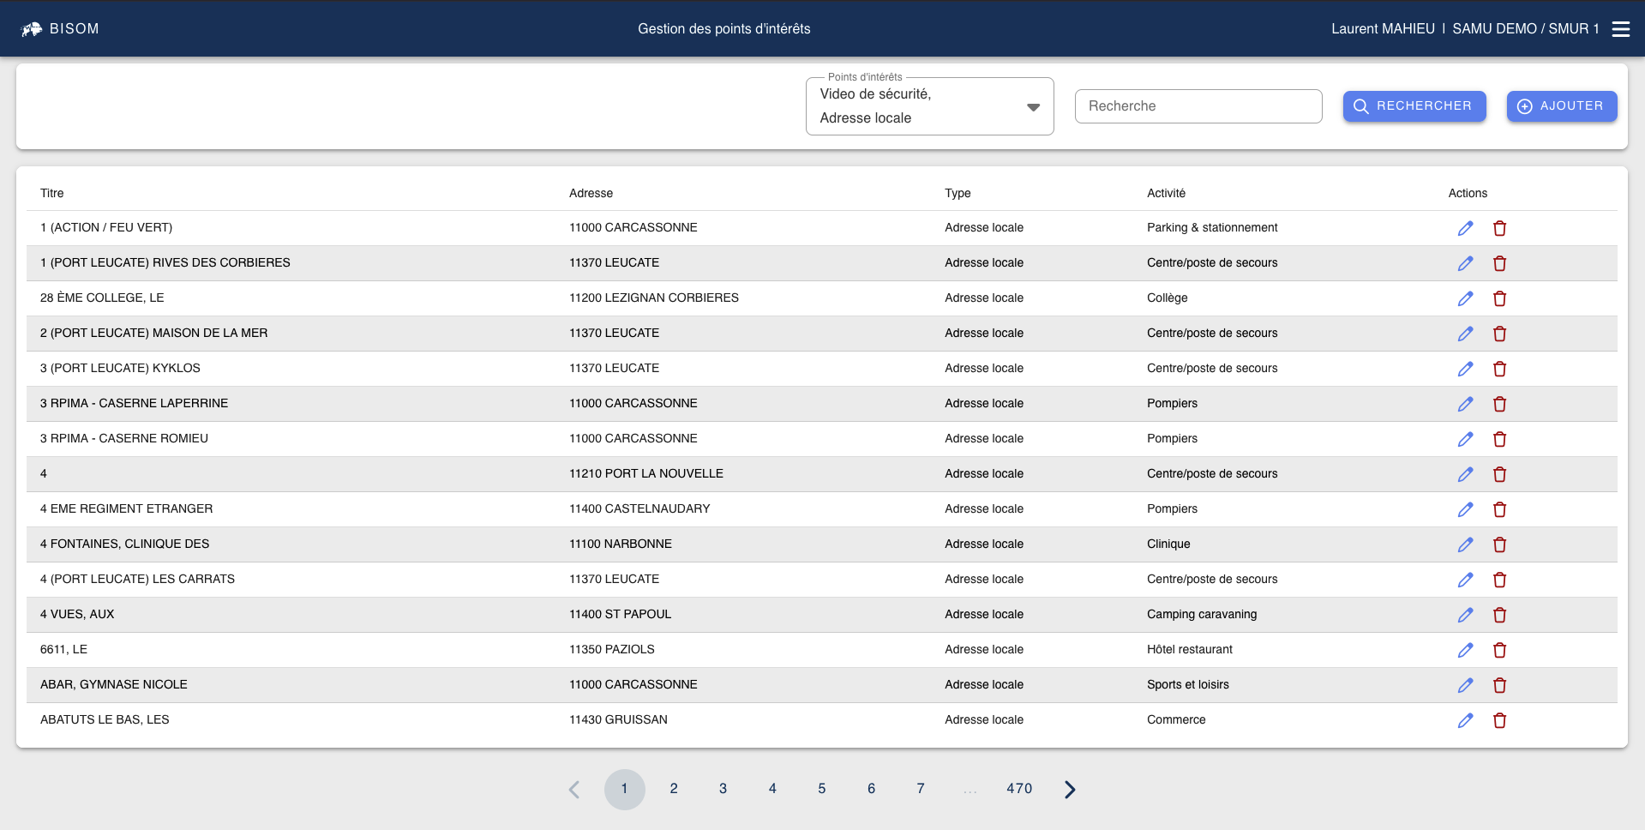Delete the 6611, LE row
This screenshot has width=1645, height=830.
pos(1499,650)
